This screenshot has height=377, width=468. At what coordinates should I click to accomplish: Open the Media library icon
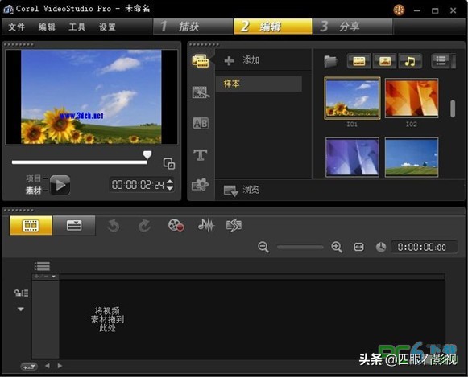(201, 61)
